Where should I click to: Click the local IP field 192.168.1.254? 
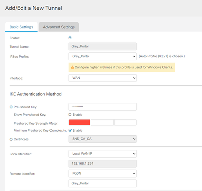click(103, 164)
